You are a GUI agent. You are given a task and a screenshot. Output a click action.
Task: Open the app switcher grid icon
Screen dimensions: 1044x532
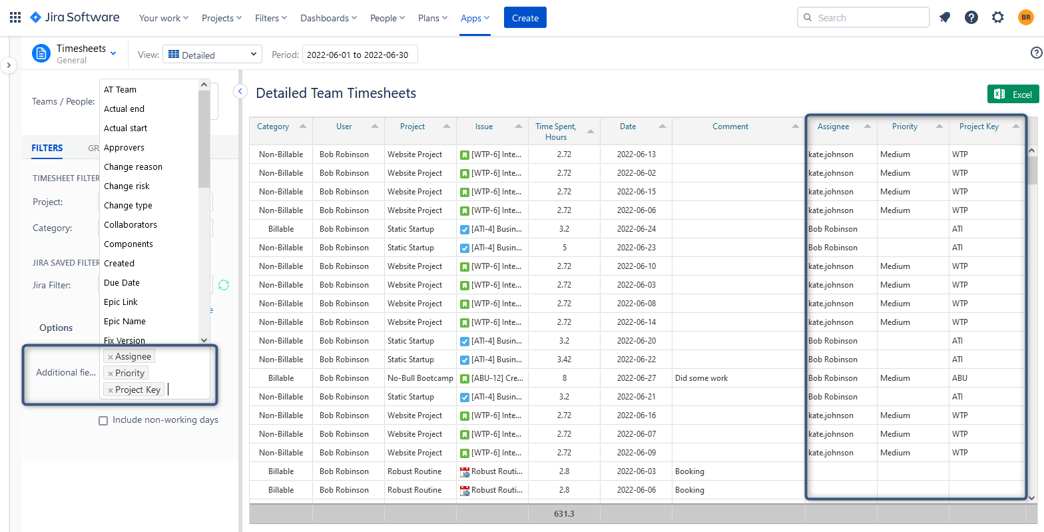[x=15, y=17]
